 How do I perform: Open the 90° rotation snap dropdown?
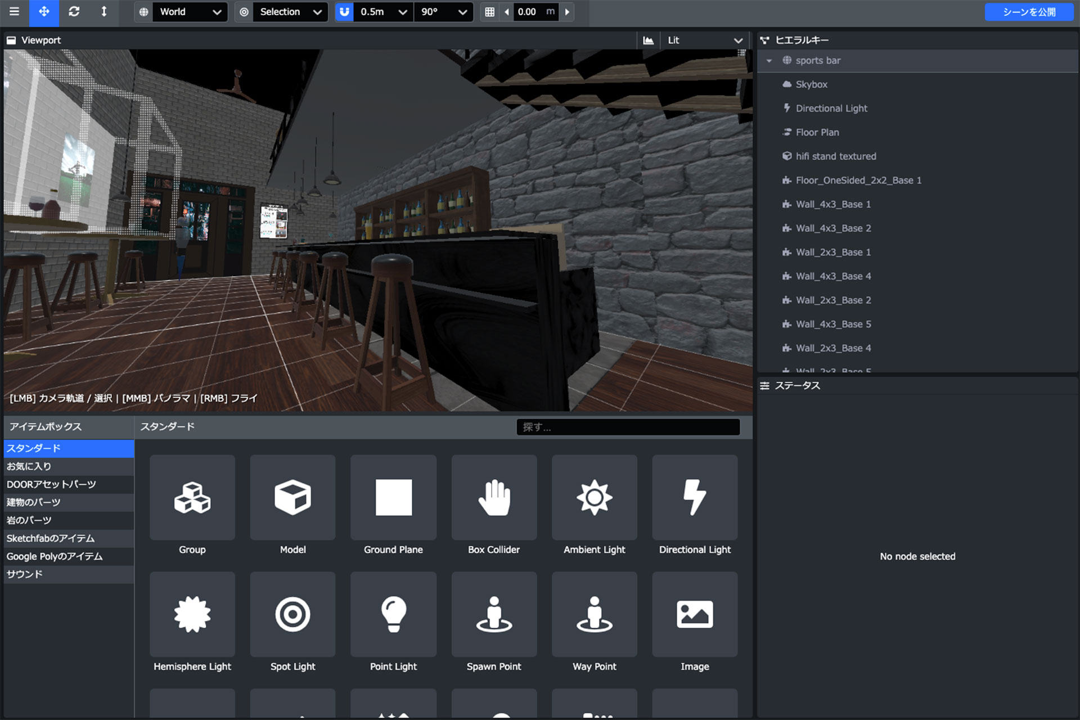444,12
